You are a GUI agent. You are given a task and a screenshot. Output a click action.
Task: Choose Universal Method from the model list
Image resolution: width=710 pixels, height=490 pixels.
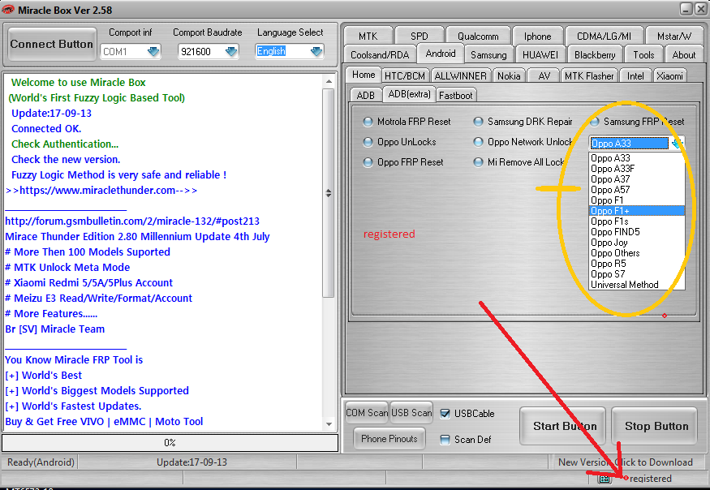(x=637, y=285)
